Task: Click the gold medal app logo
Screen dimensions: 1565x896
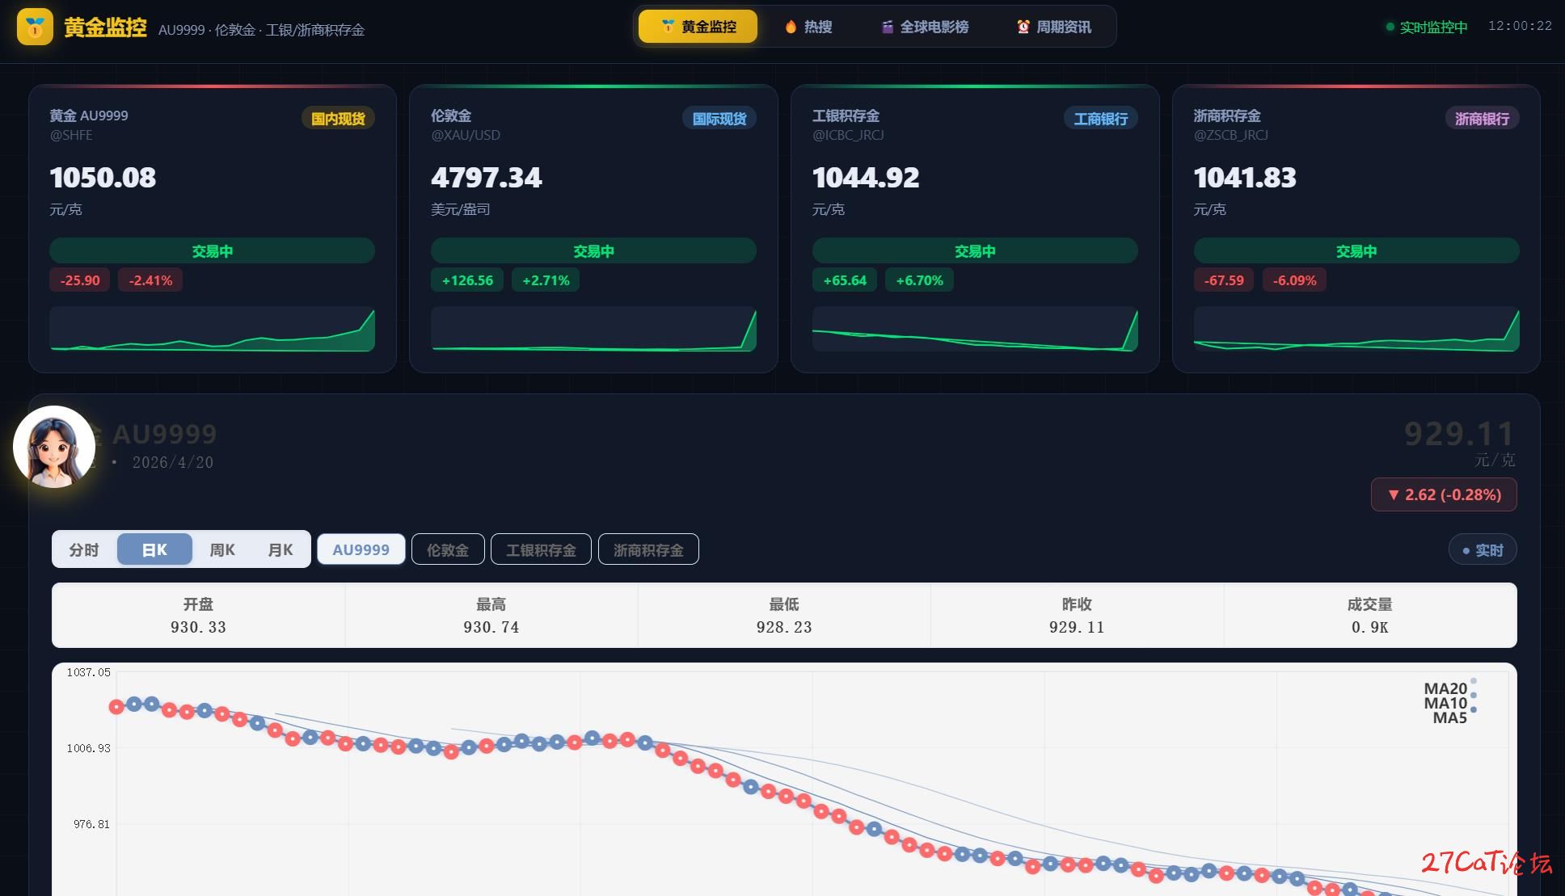Action: click(x=35, y=27)
